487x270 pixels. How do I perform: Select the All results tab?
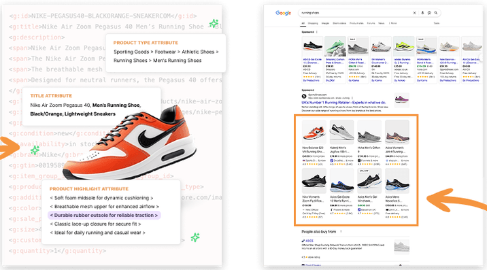pyautogui.click(x=303, y=23)
